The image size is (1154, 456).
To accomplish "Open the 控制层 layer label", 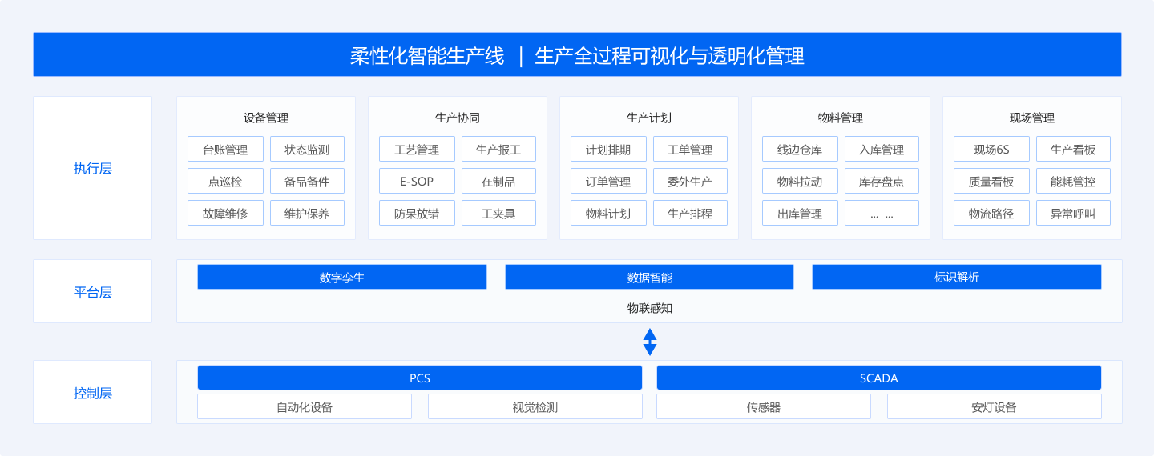I will click(x=92, y=393).
